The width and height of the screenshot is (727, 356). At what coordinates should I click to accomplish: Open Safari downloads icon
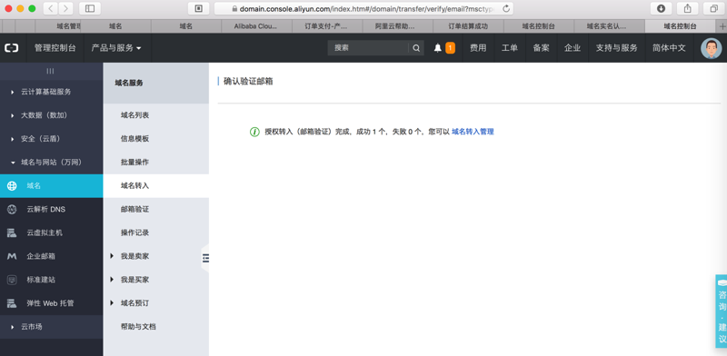[x=661, y=8]
